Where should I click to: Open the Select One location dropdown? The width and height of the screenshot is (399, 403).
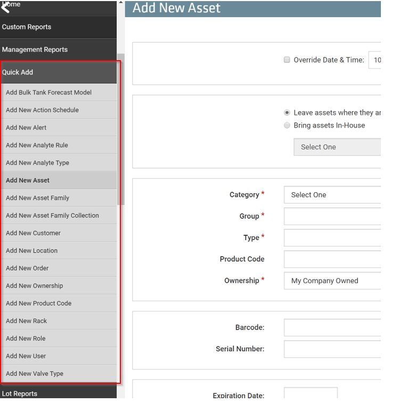point(337,147)
